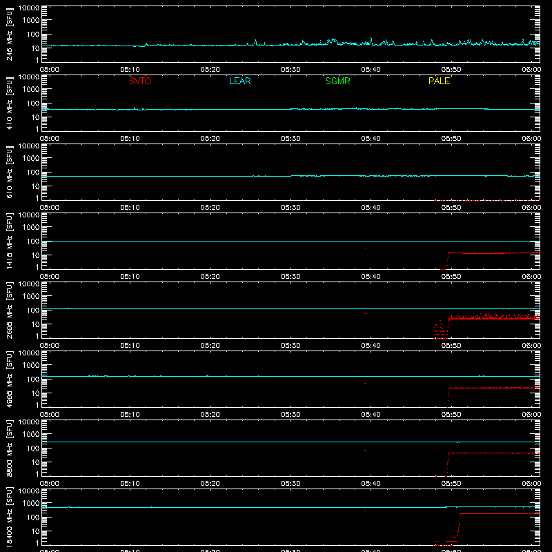Click the cyan LEAR station label
The image size is (552, 552).
(x=239, y=81)
